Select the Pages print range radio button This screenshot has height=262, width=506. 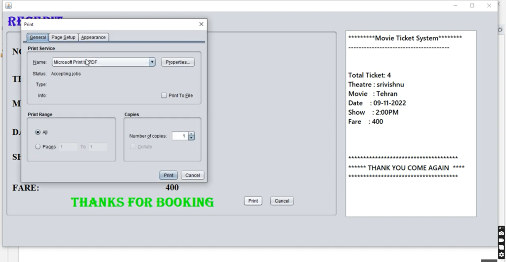(x=38, y=147)
